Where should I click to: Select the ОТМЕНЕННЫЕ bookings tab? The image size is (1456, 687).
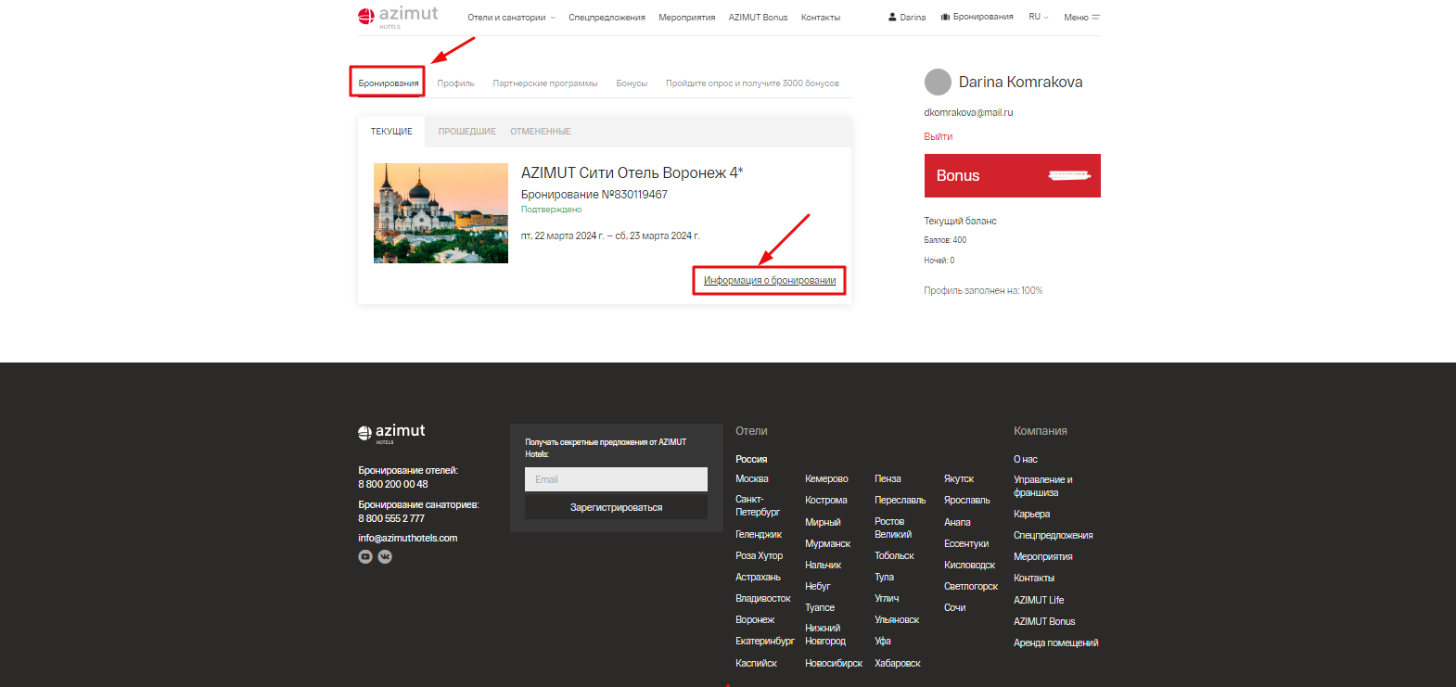541,132
